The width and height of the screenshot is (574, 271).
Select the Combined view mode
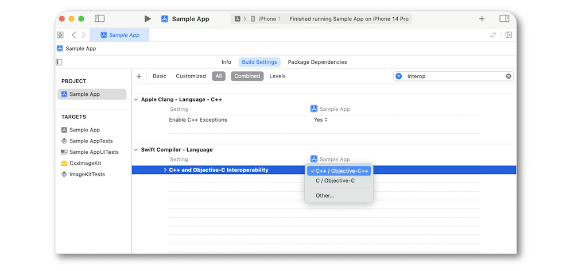click(x=247, y=76)
